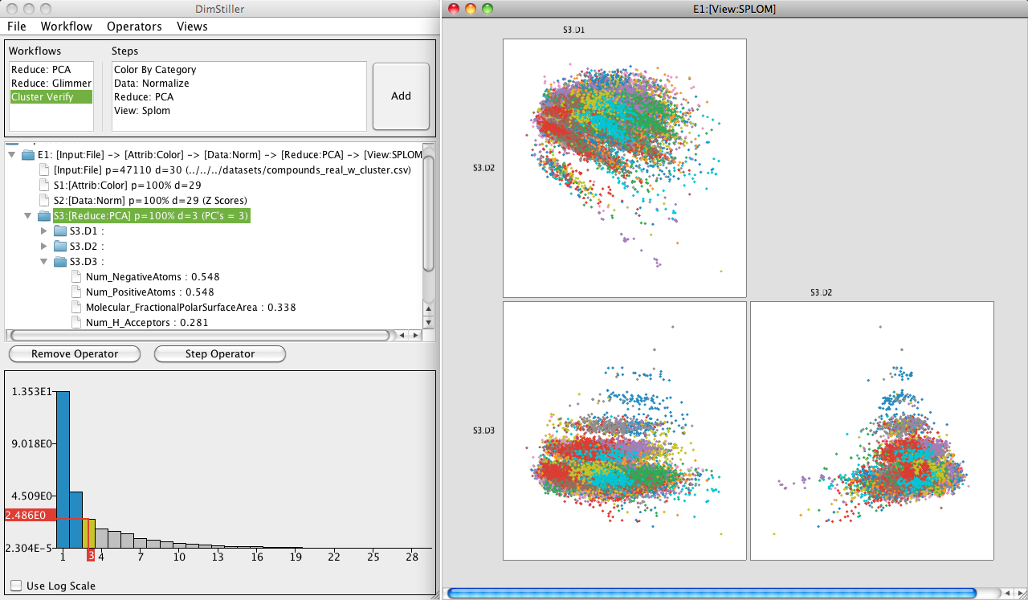Screen dimensions: 1028x600
Task: Click the tree panel horizontal scrollbar
Action: pos(201,335)
